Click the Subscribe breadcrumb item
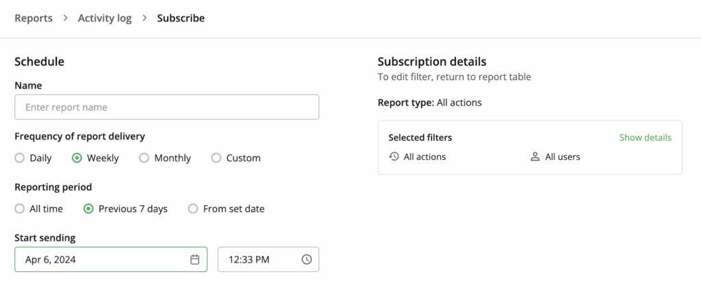Screen dimensions: 701x296 pyautogui.click(x=181, y=18)
